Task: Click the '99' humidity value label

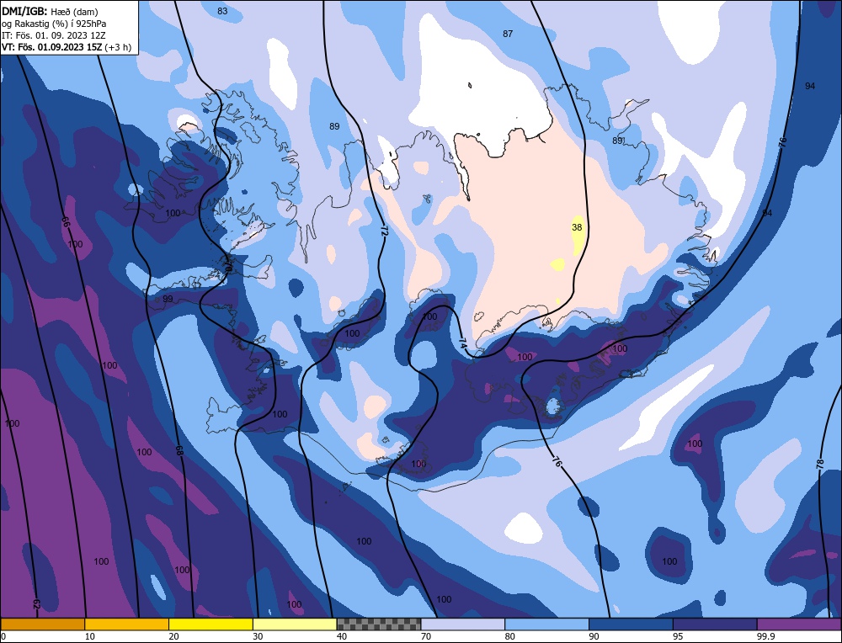Action: click(x=168, y=299)
